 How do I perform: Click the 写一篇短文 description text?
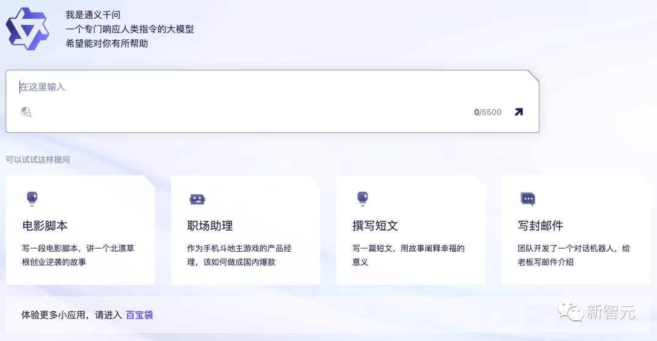click(409, 255)
